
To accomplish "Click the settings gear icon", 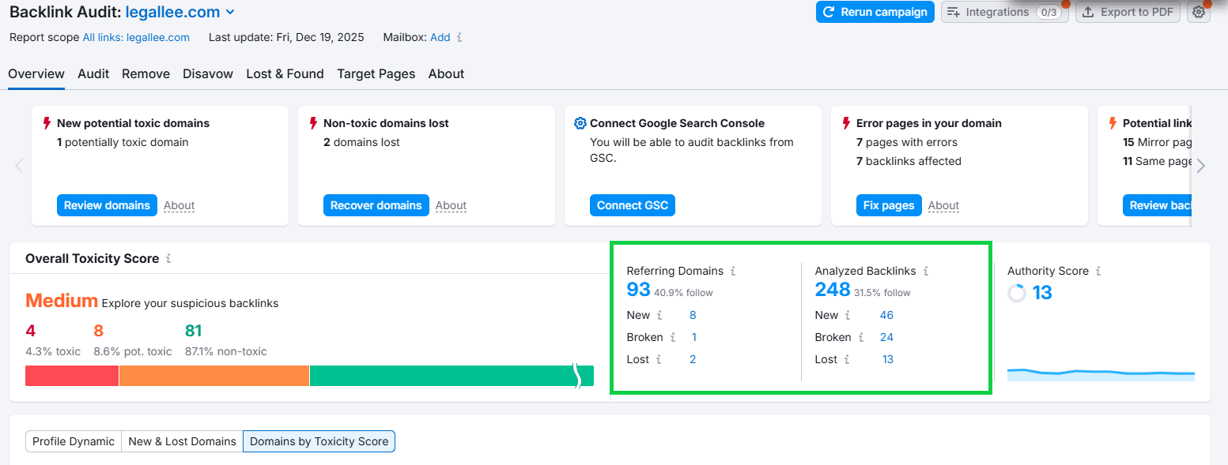I will tap(1199, 12).
